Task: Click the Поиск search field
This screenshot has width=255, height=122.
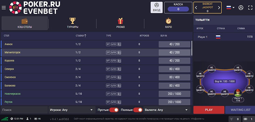Action: (24, 110)
